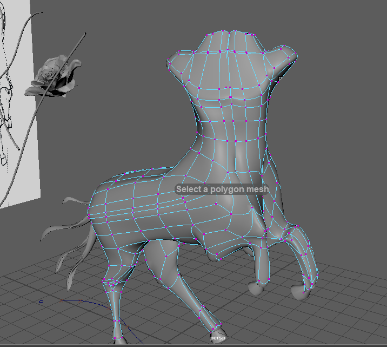Click the white square highlighted vertex marker
This screenshot has width=387, height=347.
pos(280,78)
